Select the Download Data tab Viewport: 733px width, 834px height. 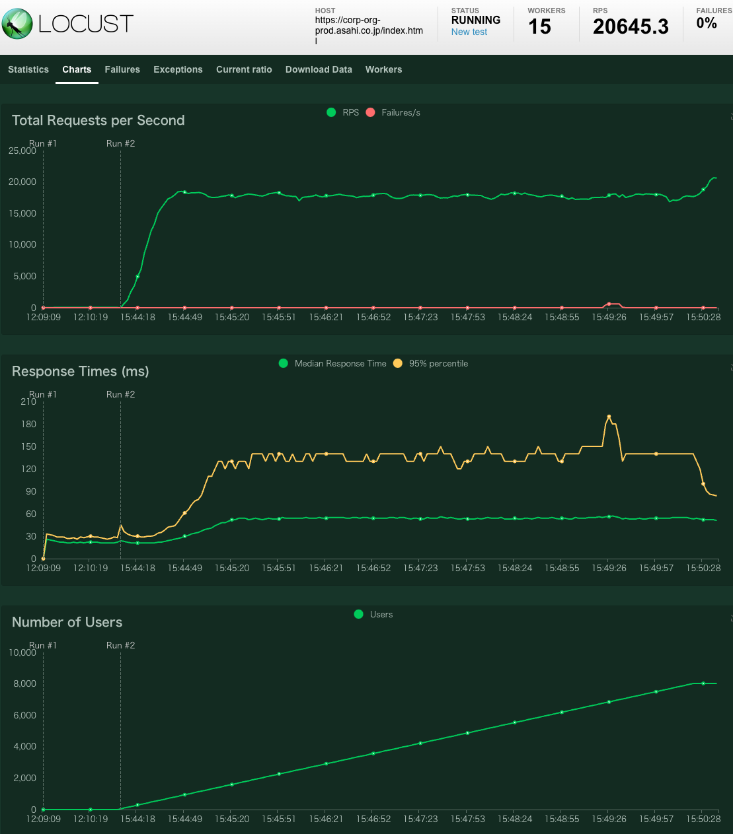319,69
